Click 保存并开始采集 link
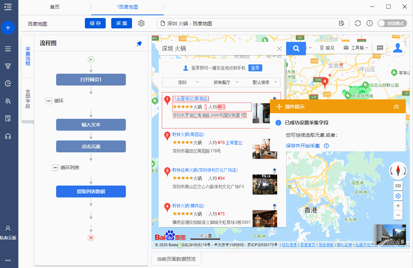Image resolution: width=413 pixels, height=268 pixels. tap(302, 146)
